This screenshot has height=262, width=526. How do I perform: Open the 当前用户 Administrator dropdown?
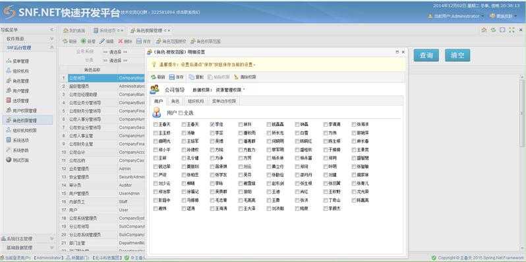[456, 16]
